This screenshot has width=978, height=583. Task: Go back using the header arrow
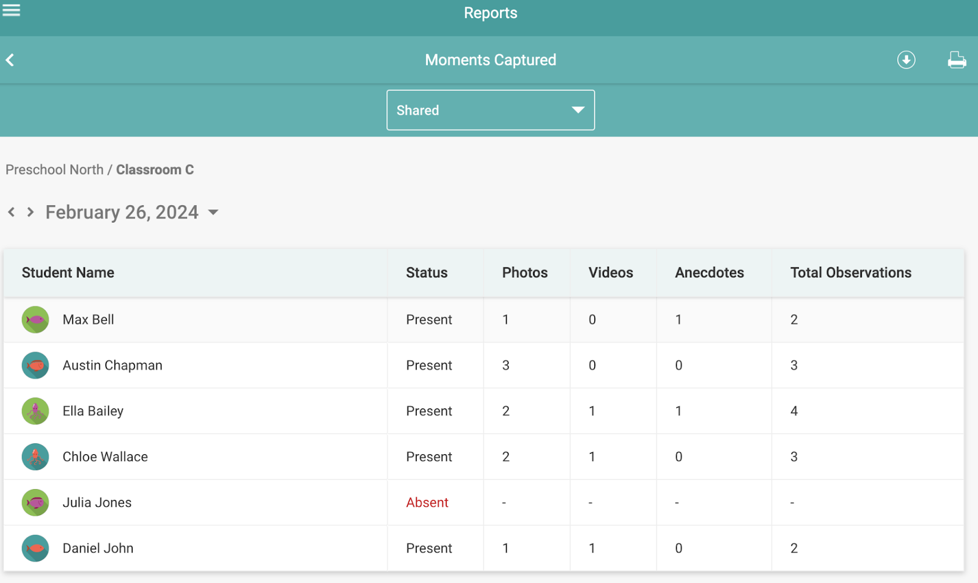[x=10, y=60]
